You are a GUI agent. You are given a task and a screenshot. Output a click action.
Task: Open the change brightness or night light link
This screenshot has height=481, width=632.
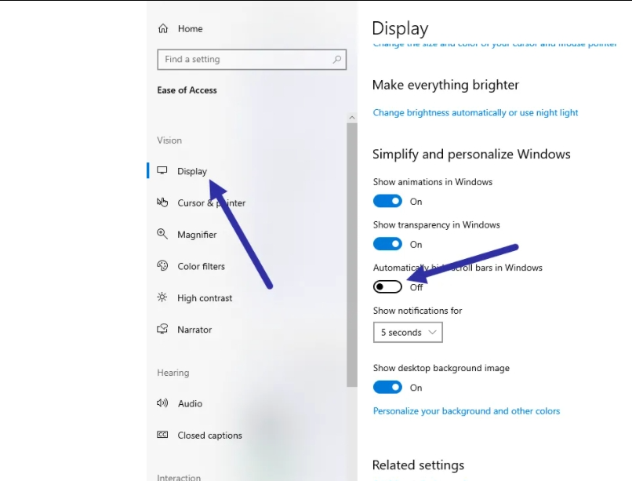point(475,113)
